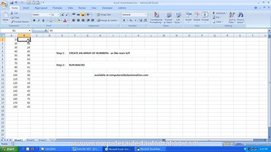271x152 pixels.
Task: Decrease font size with Shrink Font
Action: click(x=67, y=15)
